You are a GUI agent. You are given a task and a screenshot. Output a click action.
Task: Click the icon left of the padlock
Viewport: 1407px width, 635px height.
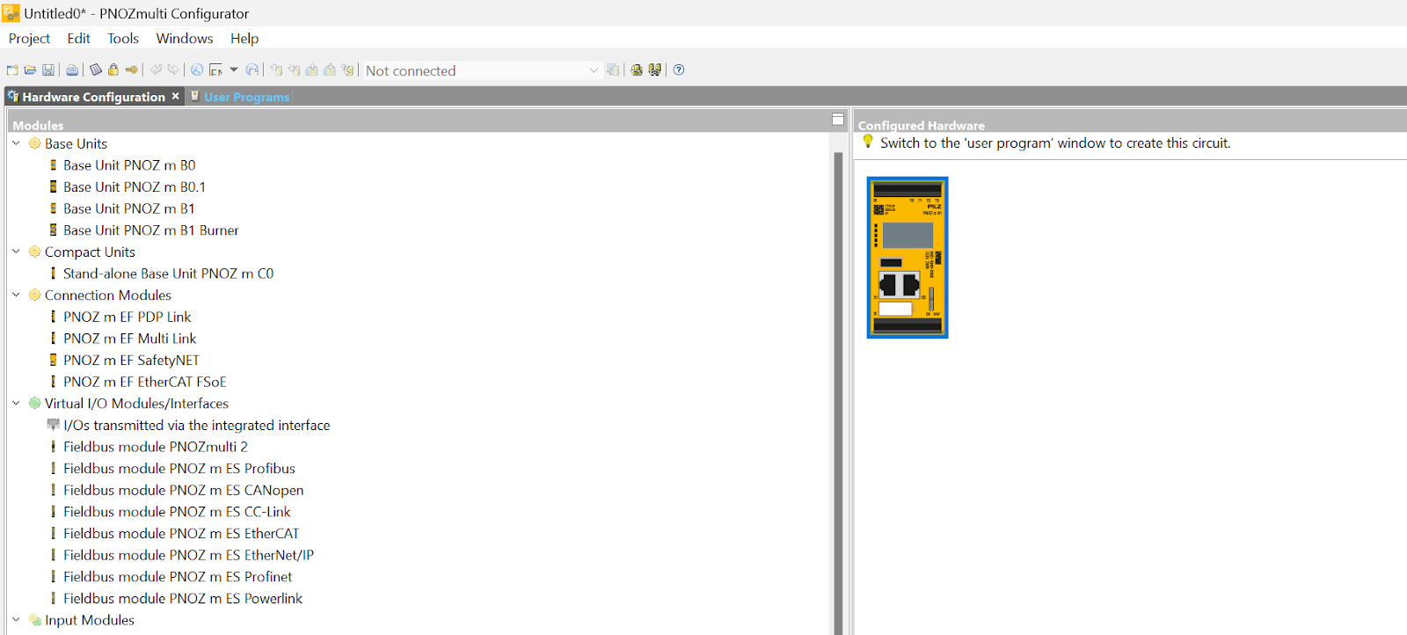point(96,70)
